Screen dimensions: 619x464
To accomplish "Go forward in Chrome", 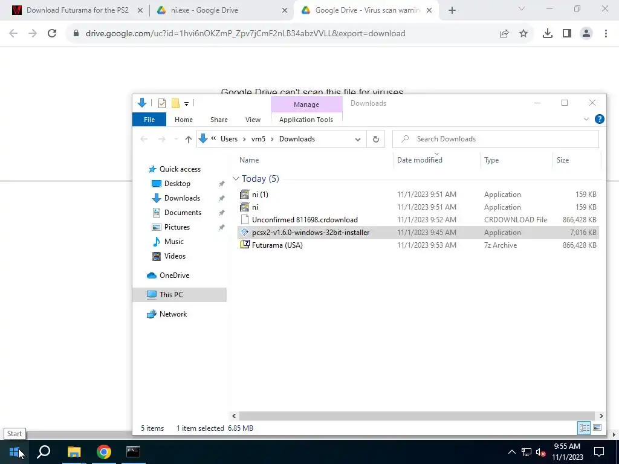I will [x=33, y=34].
